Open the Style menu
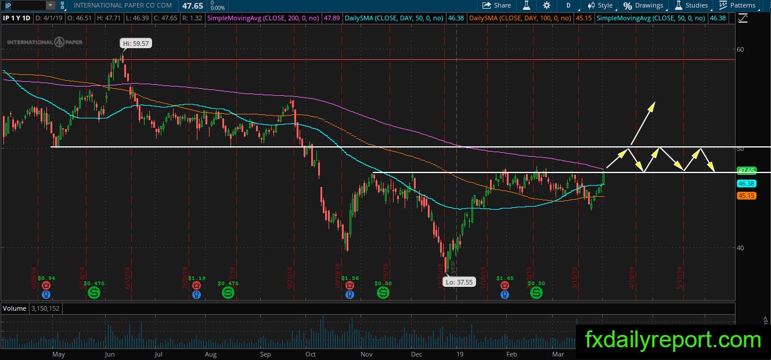 [x=600, y=5]
